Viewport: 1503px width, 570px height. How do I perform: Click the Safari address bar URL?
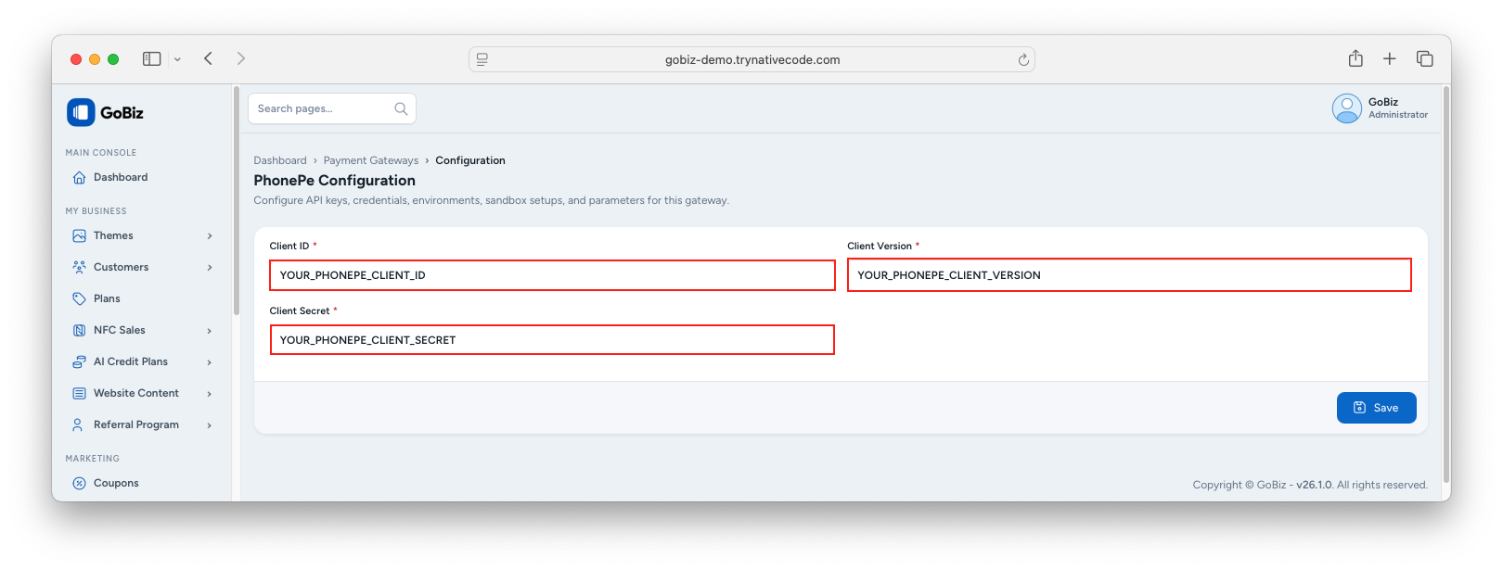point(752,60)
